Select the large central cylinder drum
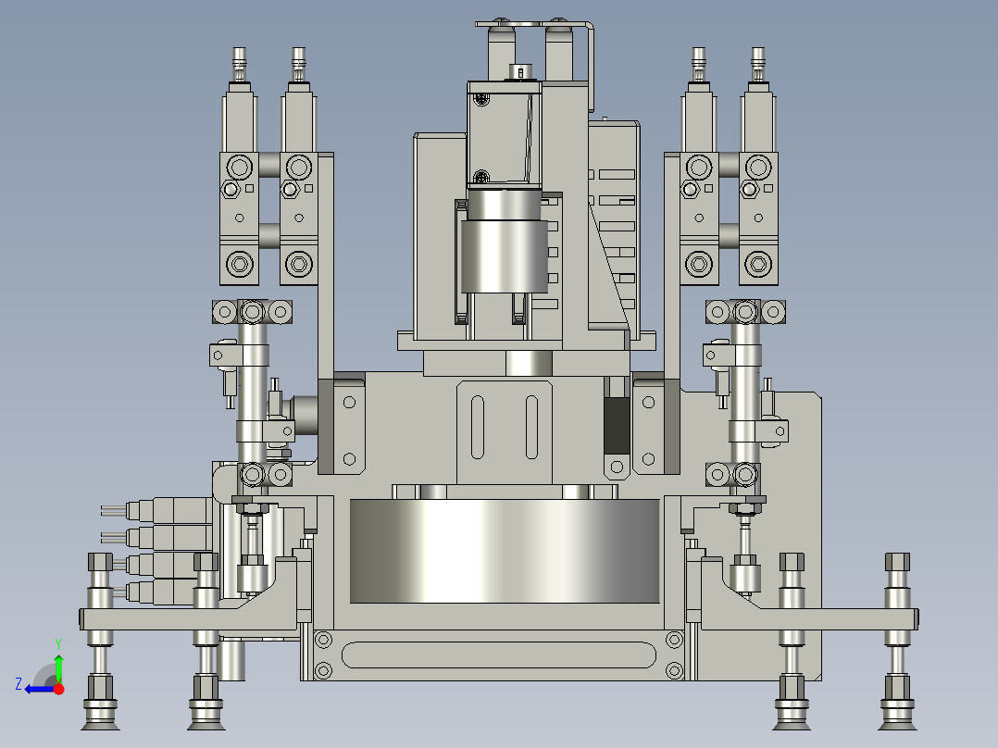The image size is (998, 748). (x=505, y=551)
